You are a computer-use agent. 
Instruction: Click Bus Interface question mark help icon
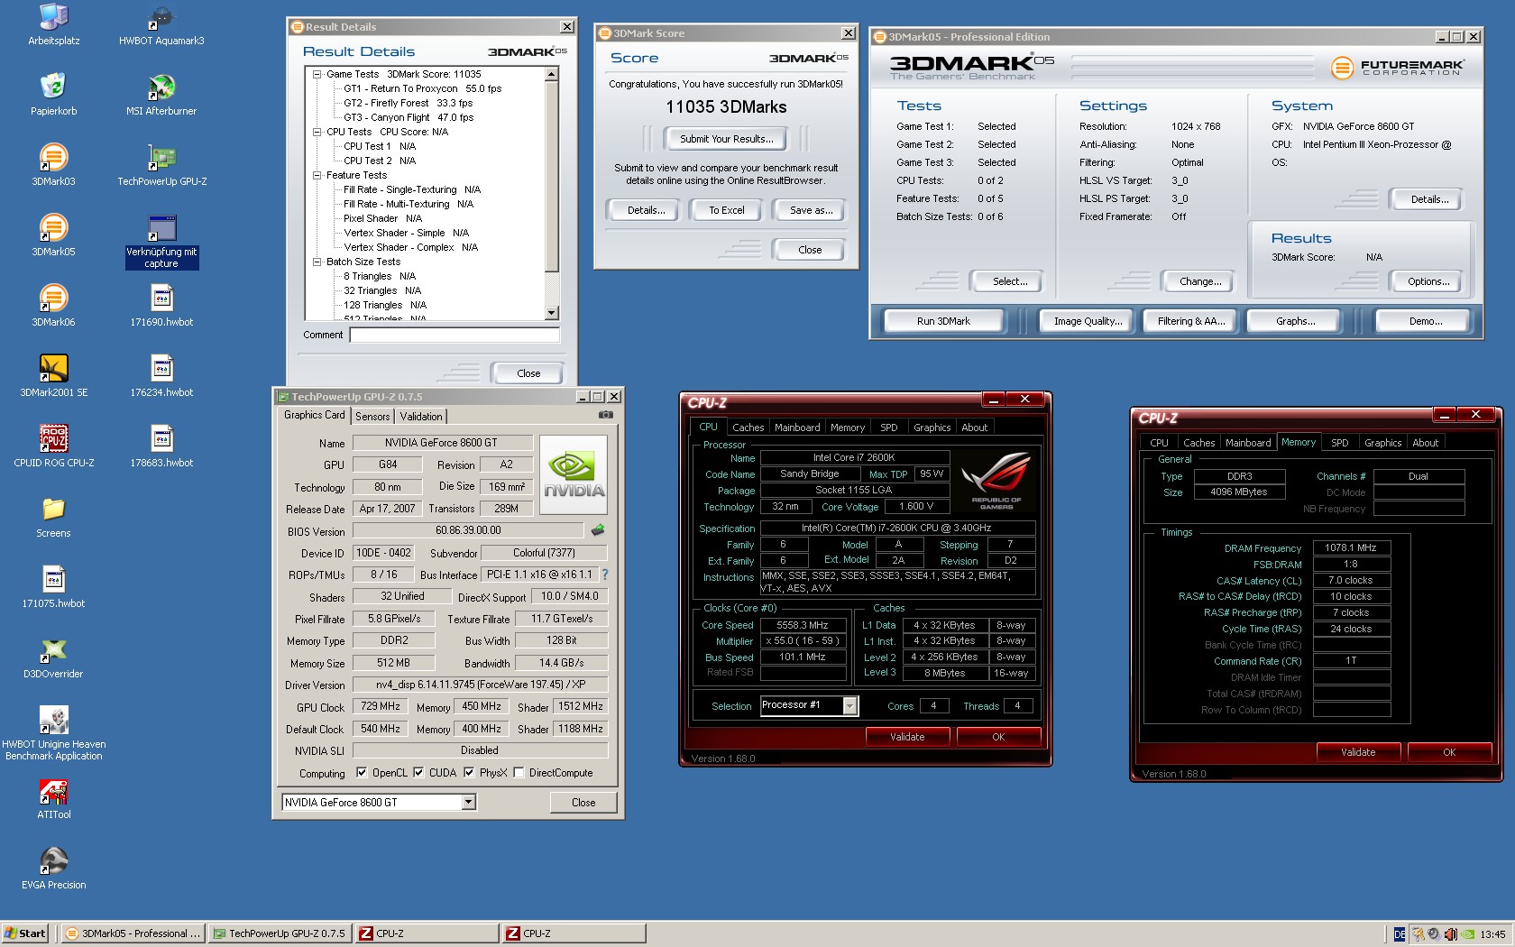(x=605, y=575)
